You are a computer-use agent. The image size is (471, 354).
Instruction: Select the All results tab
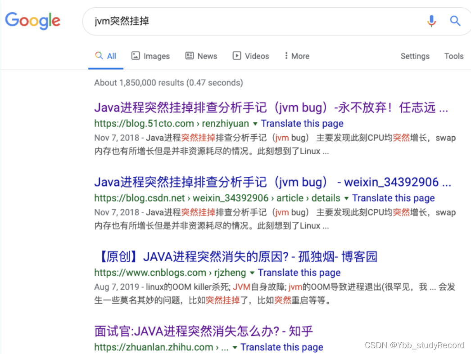point(106,56)
